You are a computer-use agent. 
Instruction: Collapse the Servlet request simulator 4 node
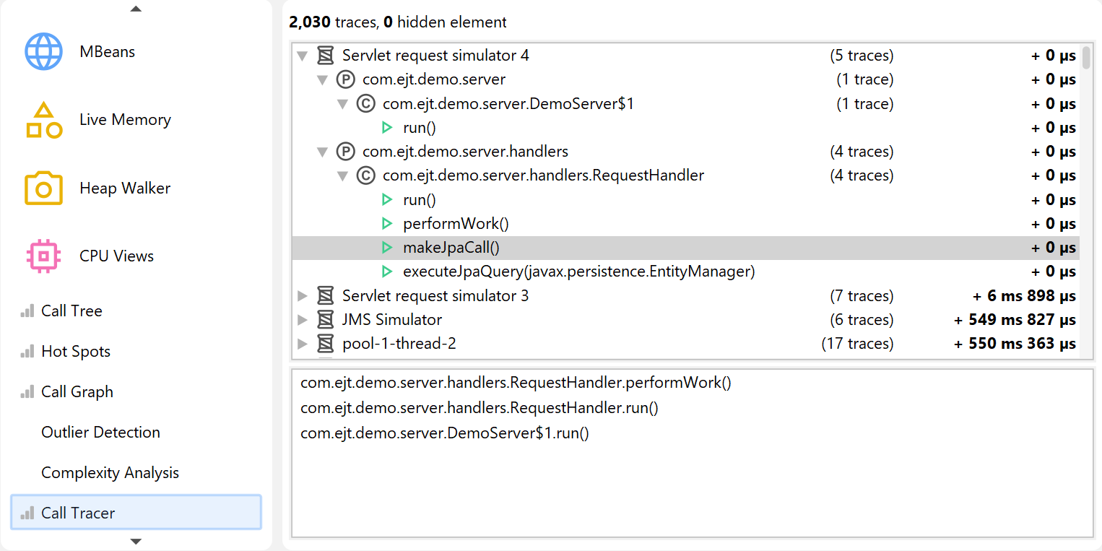click(303, 56)
